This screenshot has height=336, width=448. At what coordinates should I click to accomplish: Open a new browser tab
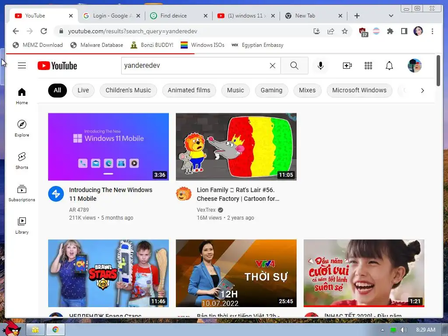pyautogui.click(x=357, y=16)
